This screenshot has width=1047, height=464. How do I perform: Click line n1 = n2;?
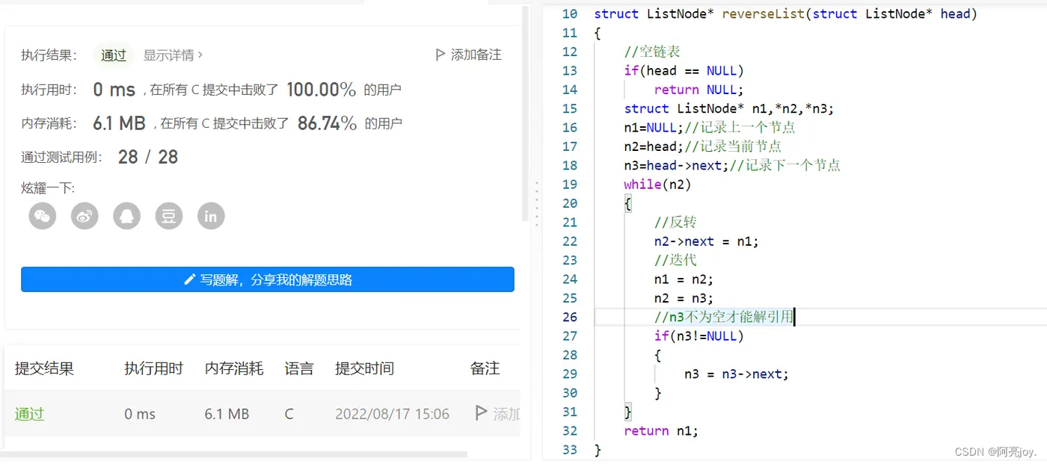684,279
